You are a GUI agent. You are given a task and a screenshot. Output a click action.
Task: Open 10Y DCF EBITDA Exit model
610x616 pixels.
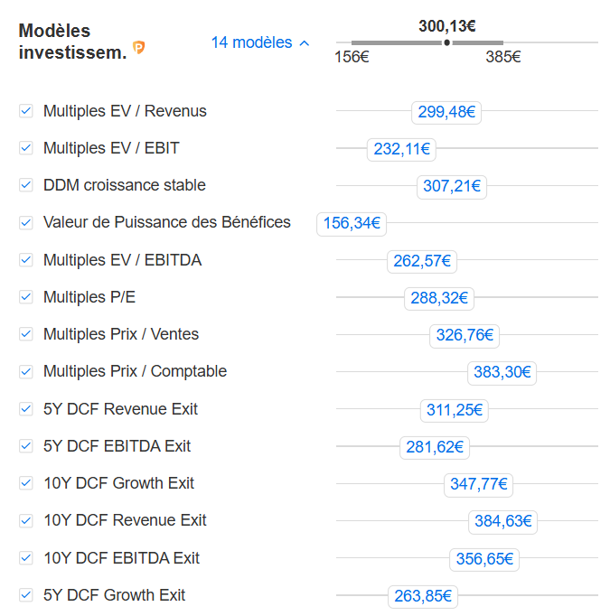coord(121,558)
